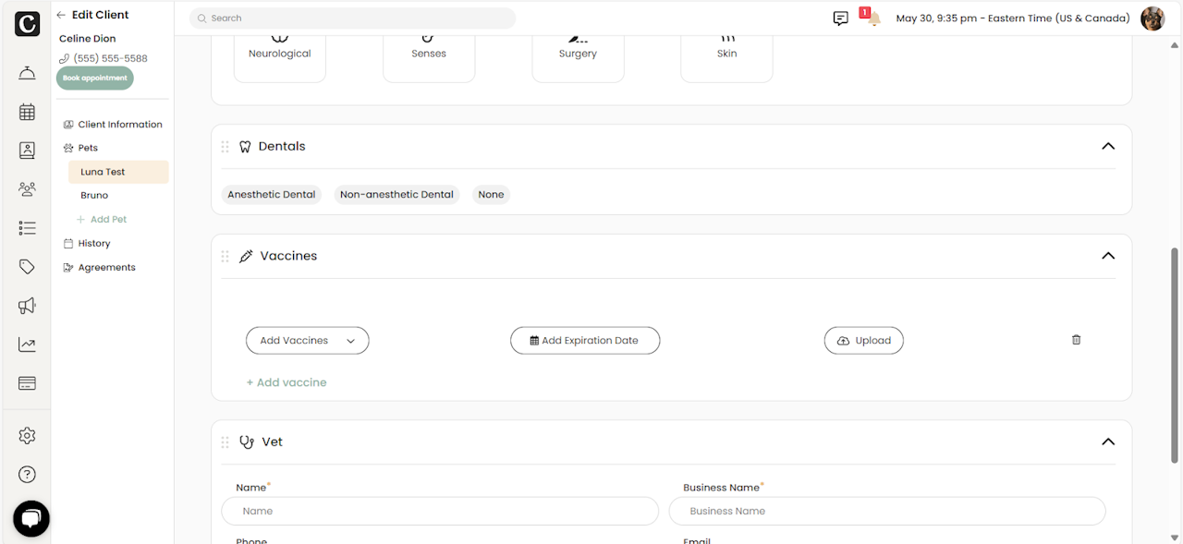
Task: Open the Add Vaccines dropdown
Action: pyautogui.click(x=308, y=341)
